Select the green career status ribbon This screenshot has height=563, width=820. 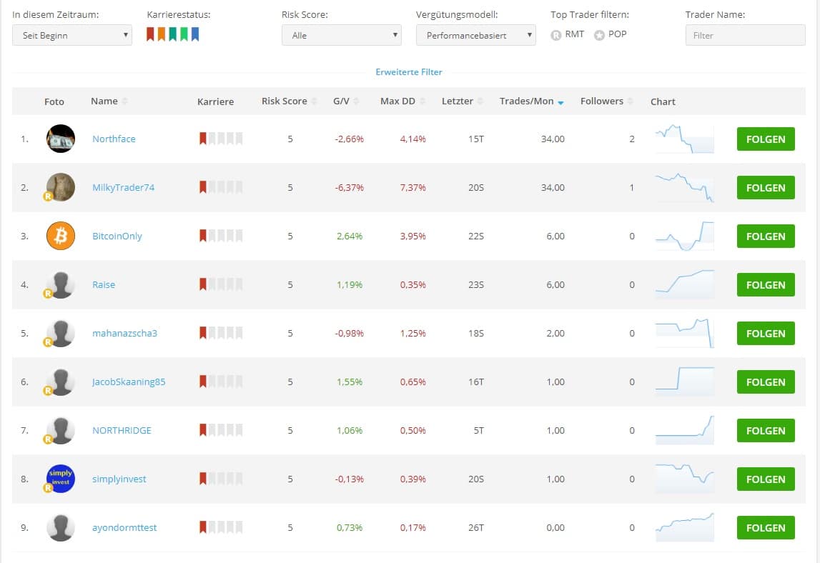[184, 34]
